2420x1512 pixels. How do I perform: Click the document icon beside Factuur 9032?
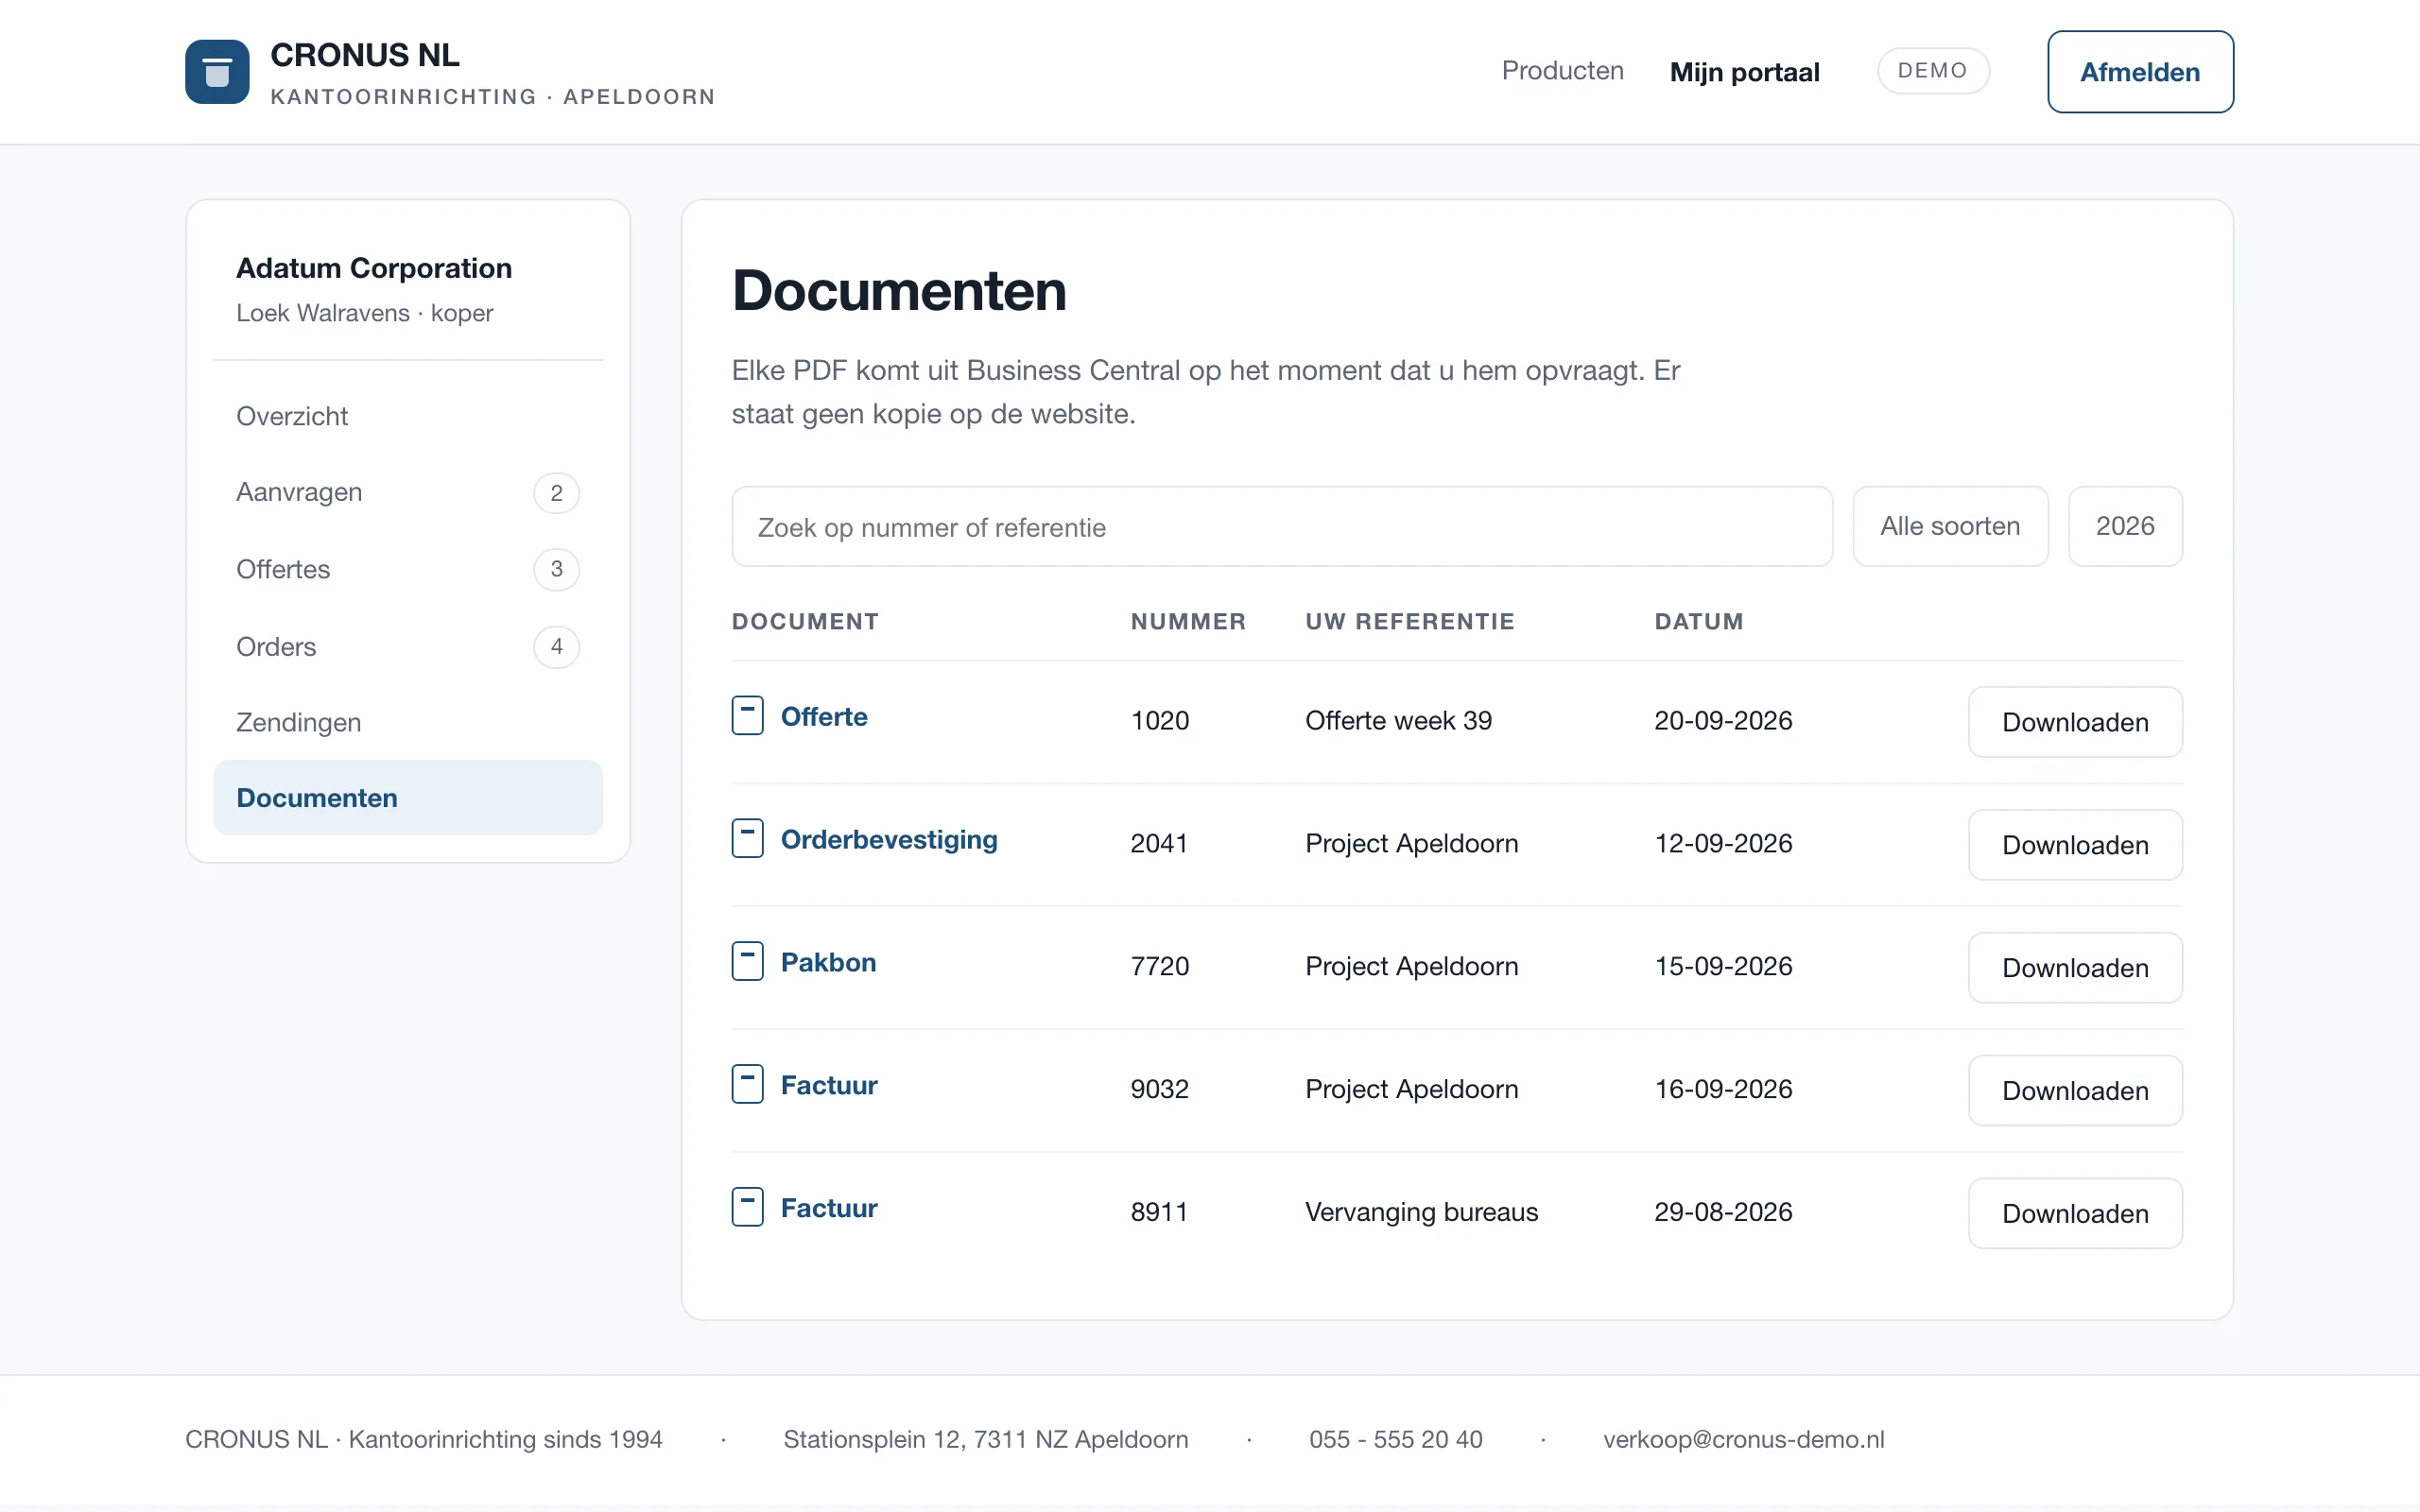(747, 1085)
